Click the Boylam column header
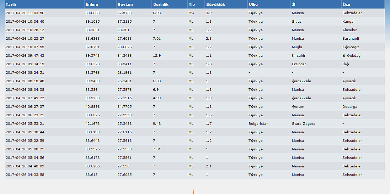 134,4
